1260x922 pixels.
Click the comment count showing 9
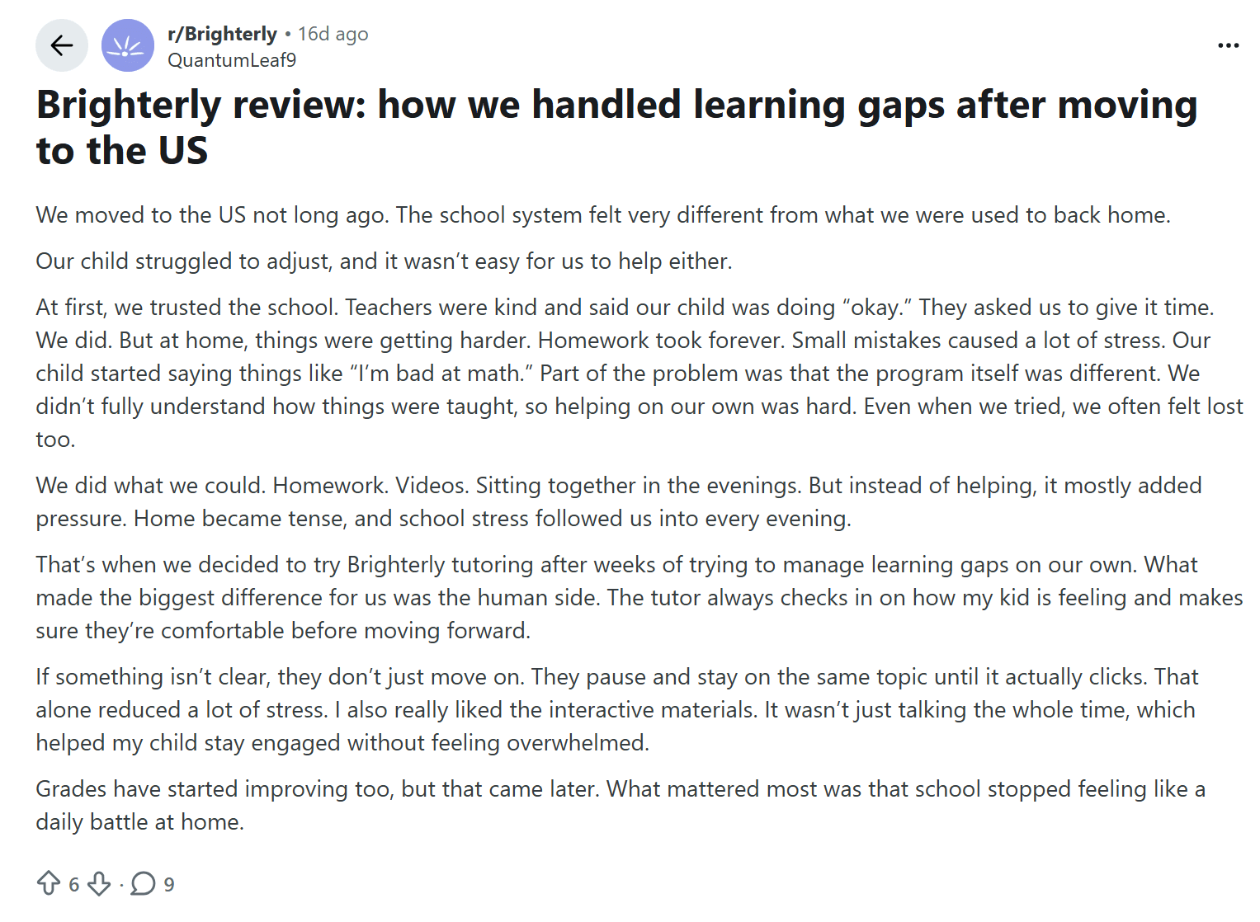click(x=169, y=883)
